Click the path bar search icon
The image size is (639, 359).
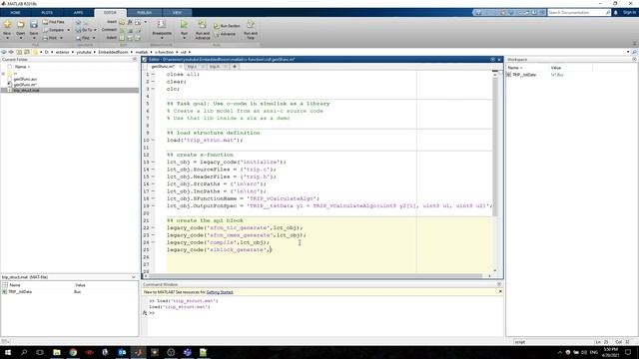coord(634,52)
